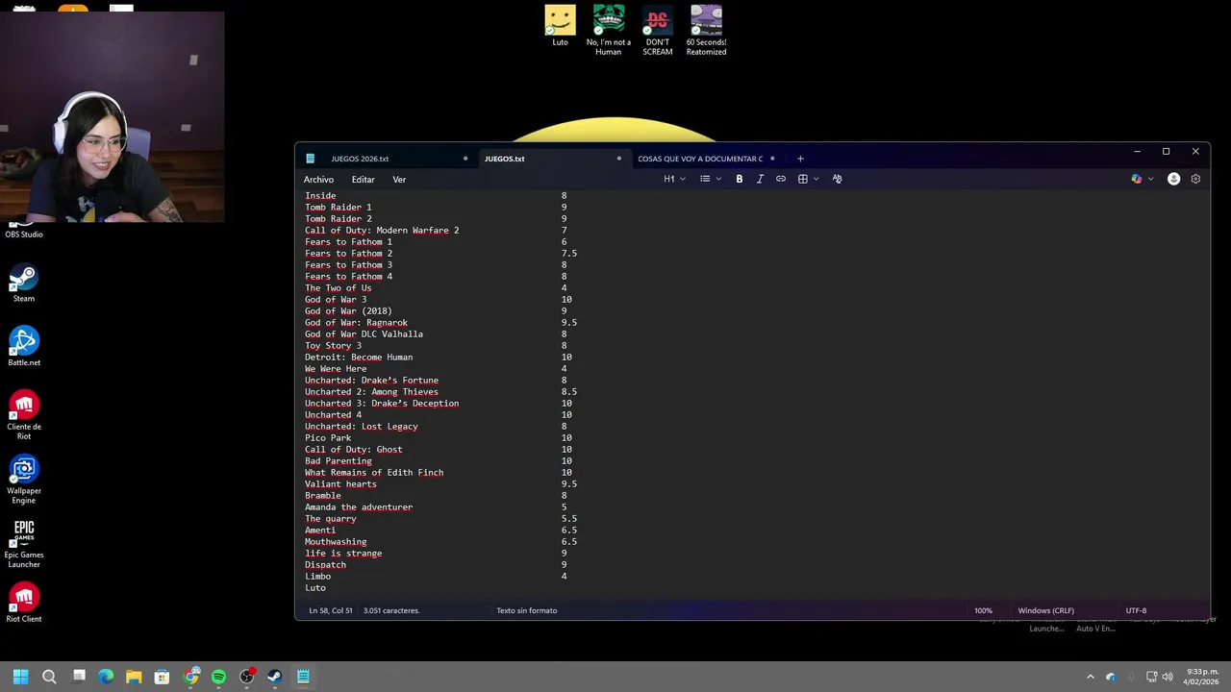Click the 'What Remains of Edith Finch' line
Screen dimensions: 1231x692
point(374,473)
